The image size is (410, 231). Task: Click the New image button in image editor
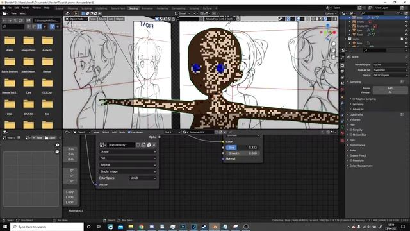coord(38,138)
